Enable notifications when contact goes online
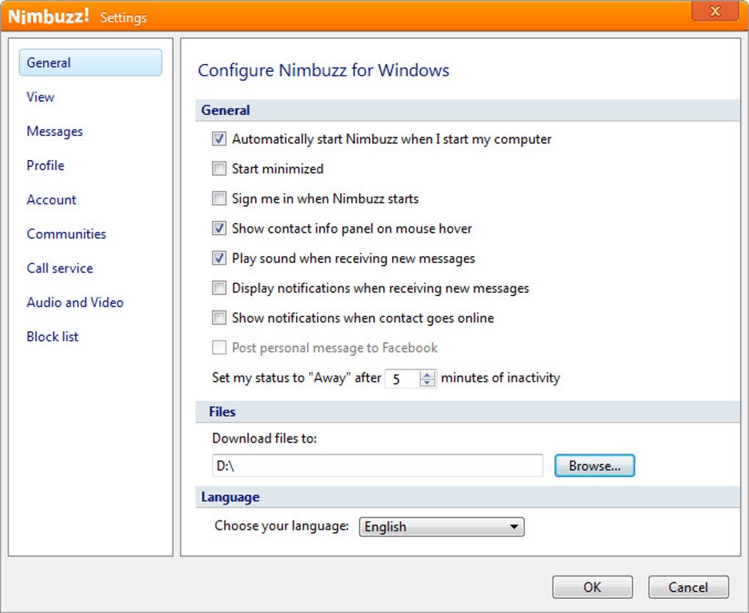Image resolution: width=749 pixels, height=613 pixels. (x=219, y=318)
